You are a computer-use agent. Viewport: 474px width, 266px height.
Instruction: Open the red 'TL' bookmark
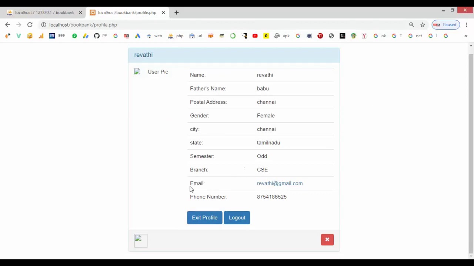320,36
